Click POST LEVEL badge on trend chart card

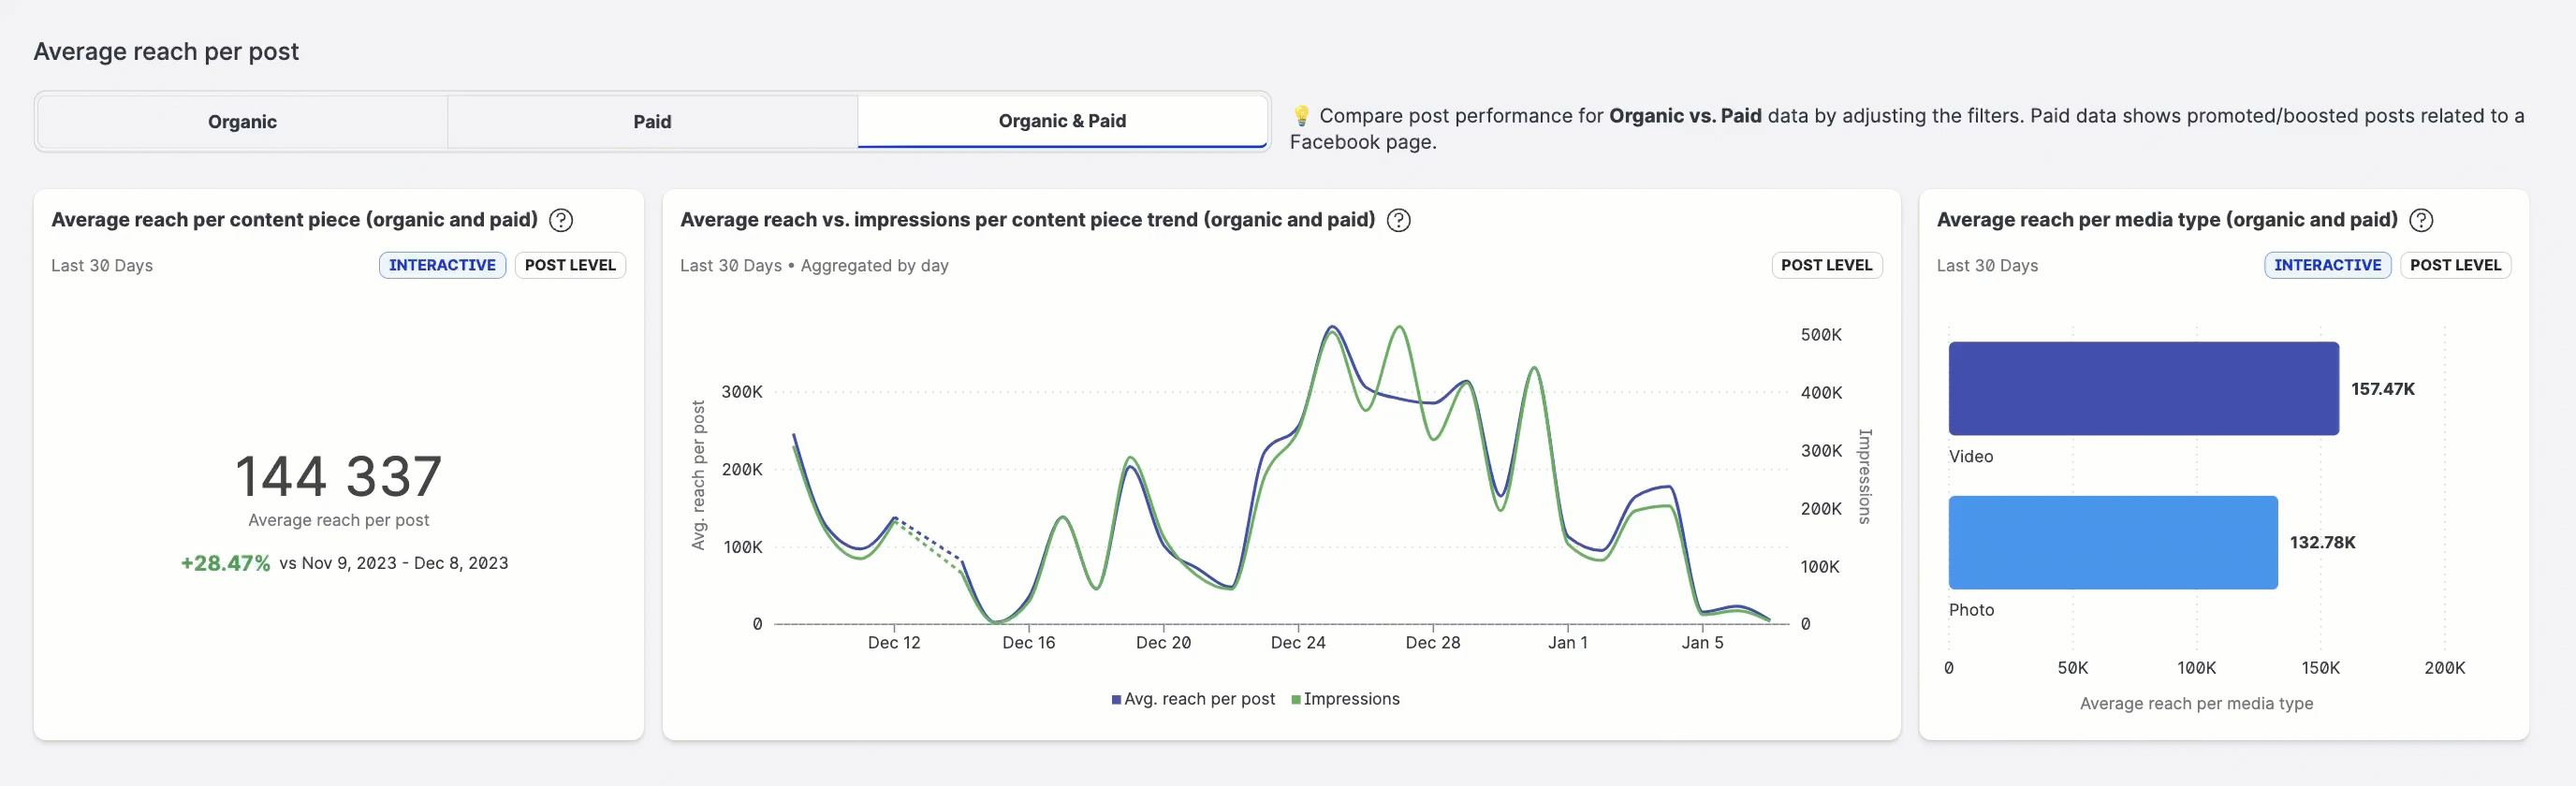pyautogui.click(x=1826, y=265)
